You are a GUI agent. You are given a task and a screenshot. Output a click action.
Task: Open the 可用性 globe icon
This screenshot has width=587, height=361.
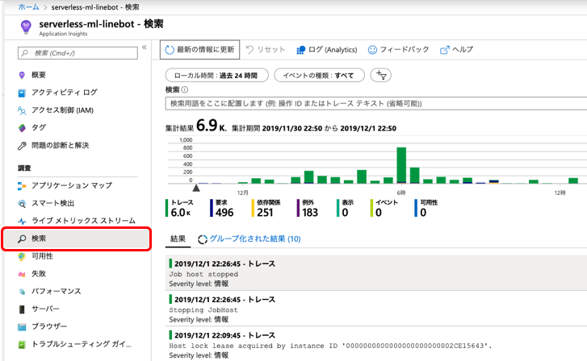pyautogui.click(x=22, y=256)
